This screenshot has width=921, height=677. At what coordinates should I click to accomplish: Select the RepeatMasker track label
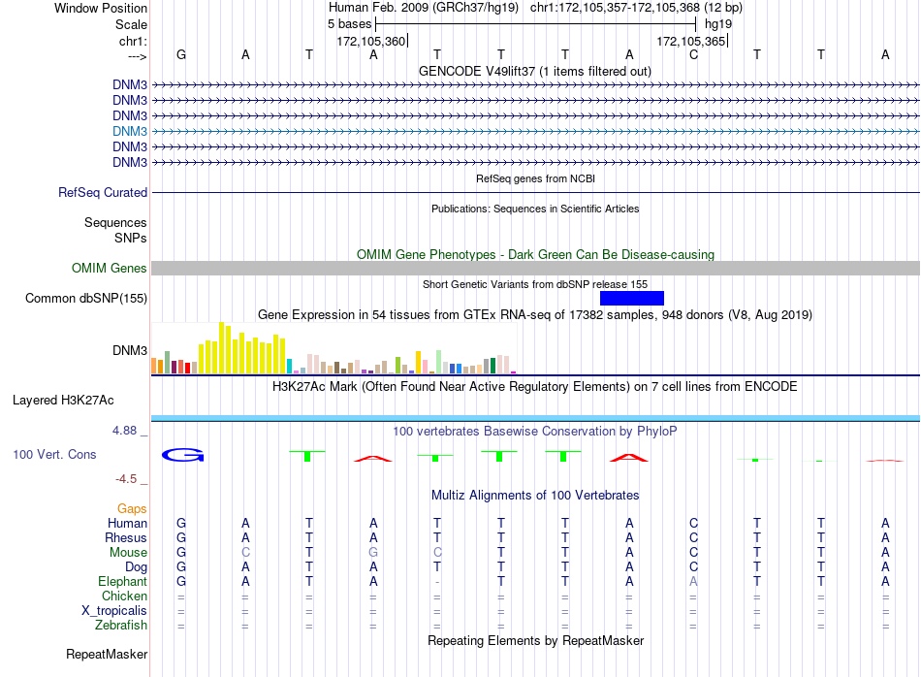click(107, 654)
